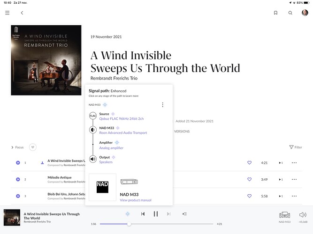Viewport: 313px width, 234px height.
Task: Pause the current playback
Action: coord(156,214)
